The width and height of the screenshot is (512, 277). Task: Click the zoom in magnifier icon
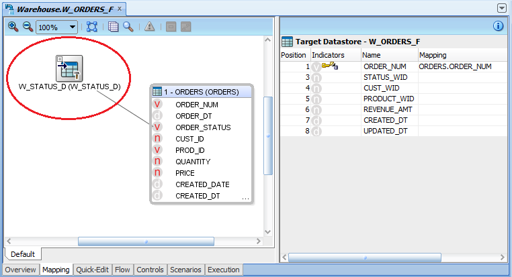(13, 27)
